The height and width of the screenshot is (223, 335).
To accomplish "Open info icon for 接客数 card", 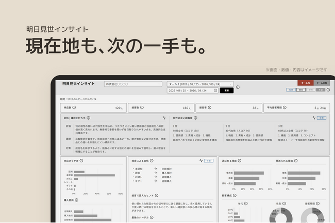I will [142, 107].
